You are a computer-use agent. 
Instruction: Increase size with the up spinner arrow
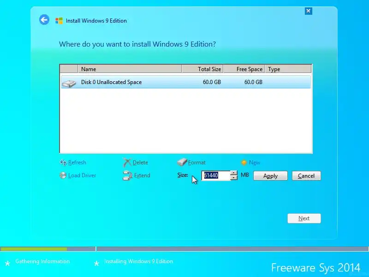click(x=234, y=173)
